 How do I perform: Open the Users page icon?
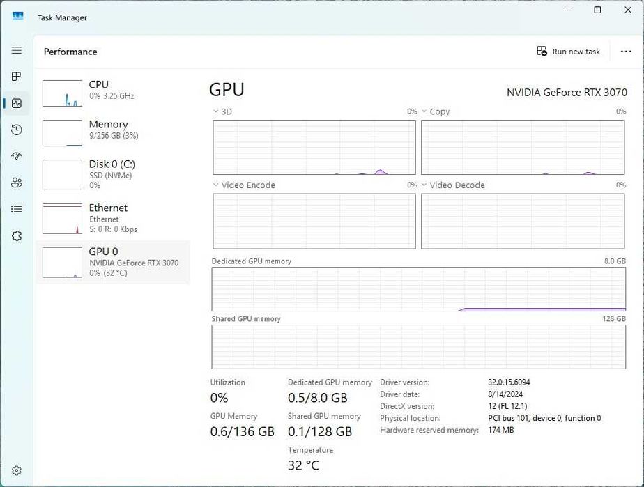click(17, 183)
